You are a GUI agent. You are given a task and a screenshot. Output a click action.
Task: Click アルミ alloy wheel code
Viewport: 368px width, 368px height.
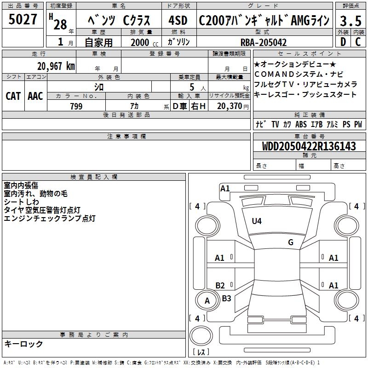click(x=332, y=124)
